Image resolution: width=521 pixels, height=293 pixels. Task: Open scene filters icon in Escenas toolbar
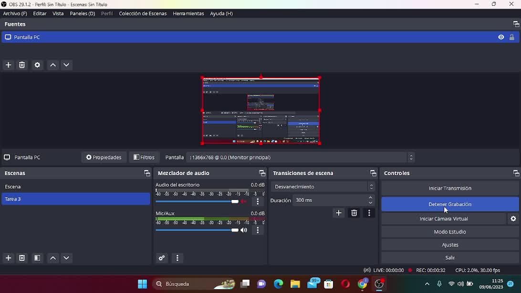tap(37, 258)
